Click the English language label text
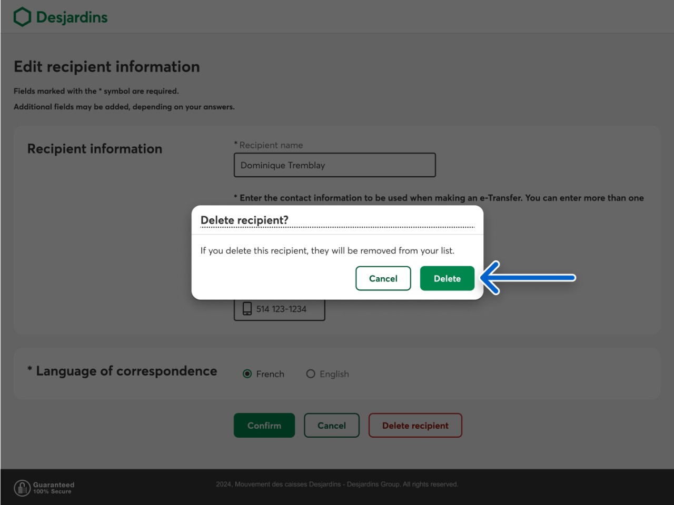 334,374
